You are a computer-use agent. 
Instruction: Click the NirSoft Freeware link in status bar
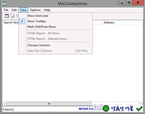click(86, 109)
